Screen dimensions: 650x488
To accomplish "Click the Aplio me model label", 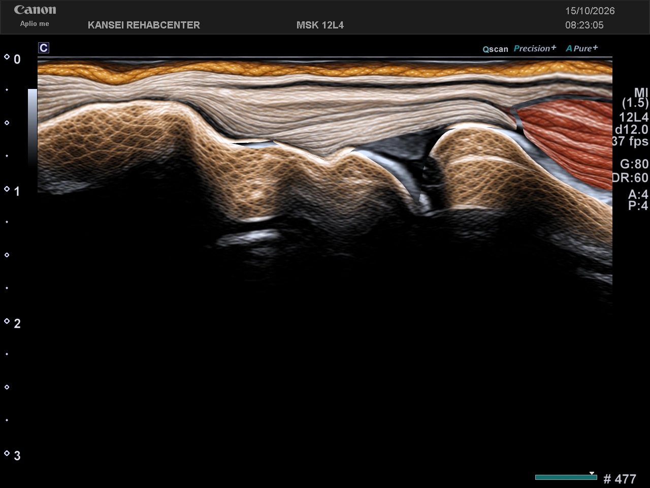I will point(35,24).
